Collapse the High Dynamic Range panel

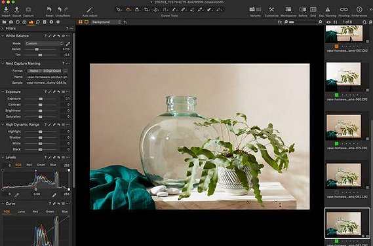pos(3,124)
